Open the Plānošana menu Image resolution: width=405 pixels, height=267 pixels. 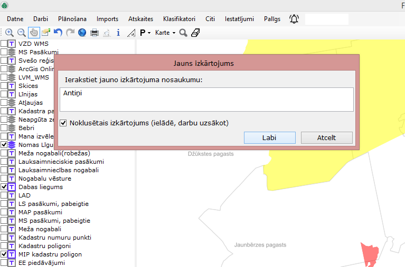click(72, 19)
